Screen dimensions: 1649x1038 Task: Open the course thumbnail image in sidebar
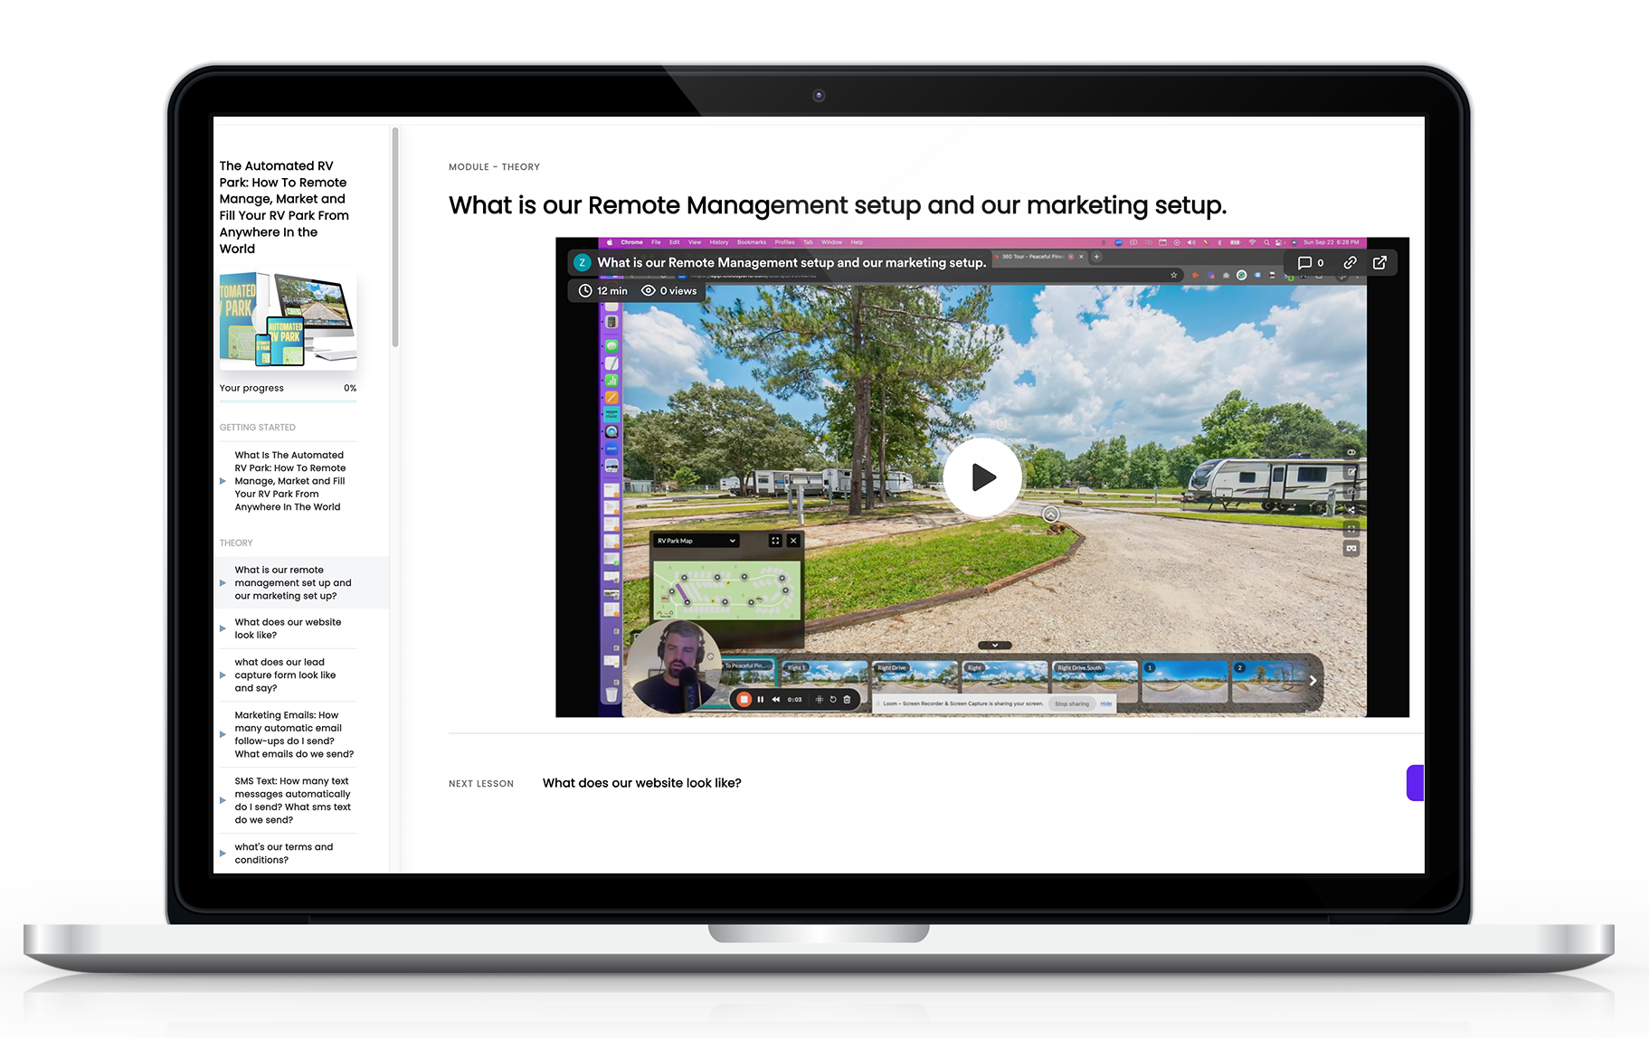pos(288,320)
